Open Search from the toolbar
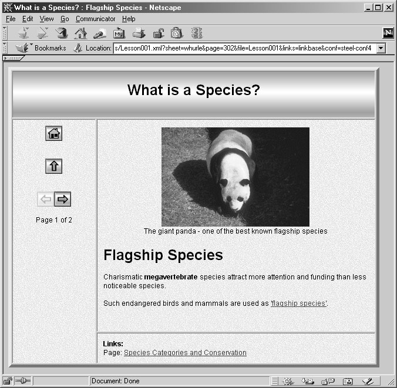Viewport: 397px width, 388px height. coord(99,33)
